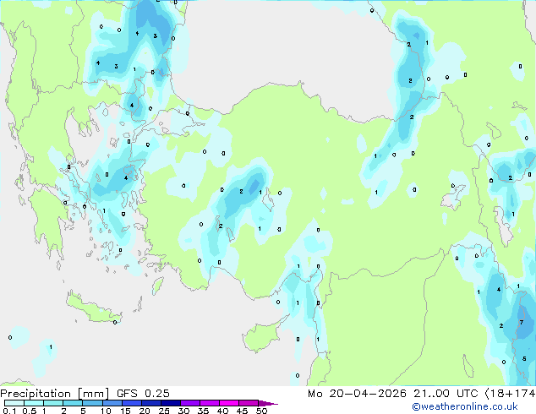Viewport: 536px width, 414px height.
Task: Click the '(18+174' forecast offset text
Action: (510, 394)
